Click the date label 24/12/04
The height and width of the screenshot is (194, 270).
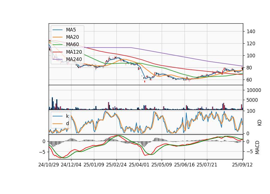click(71, 165)
